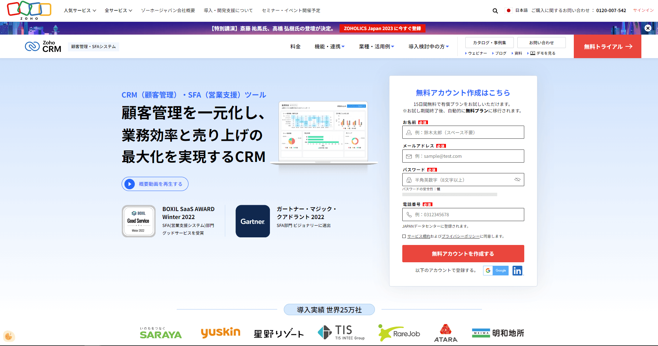Screen dimensions: 658x346
Task: Open the 料金 pricing page
Action: 296,46
